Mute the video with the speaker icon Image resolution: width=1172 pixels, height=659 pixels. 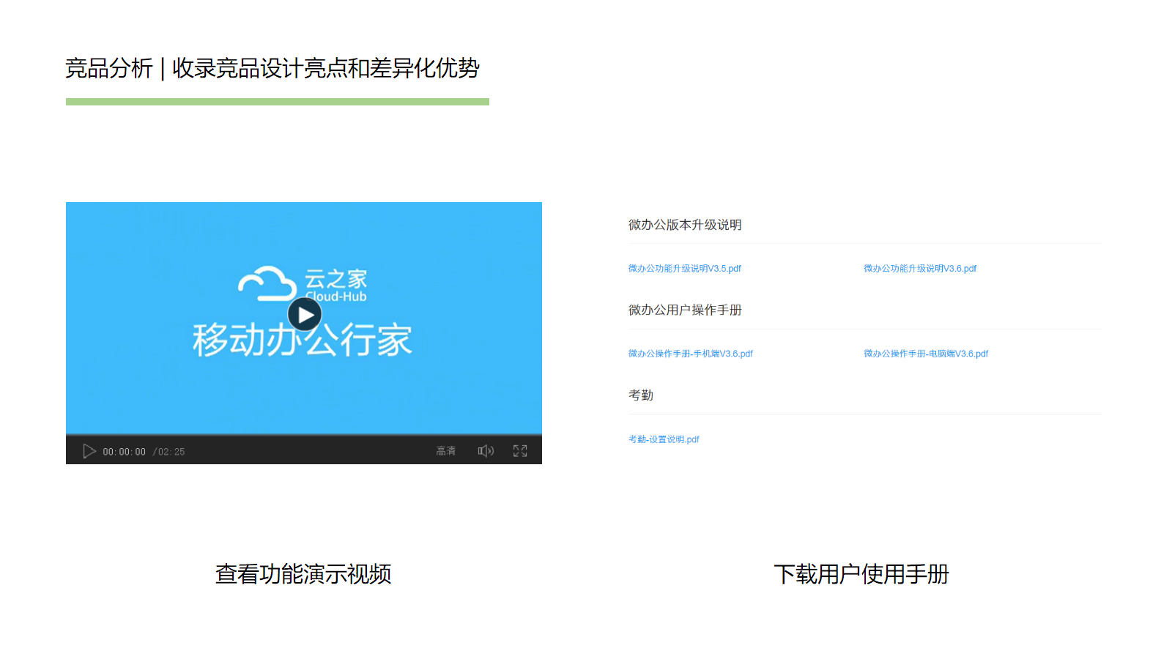[486, 451]
